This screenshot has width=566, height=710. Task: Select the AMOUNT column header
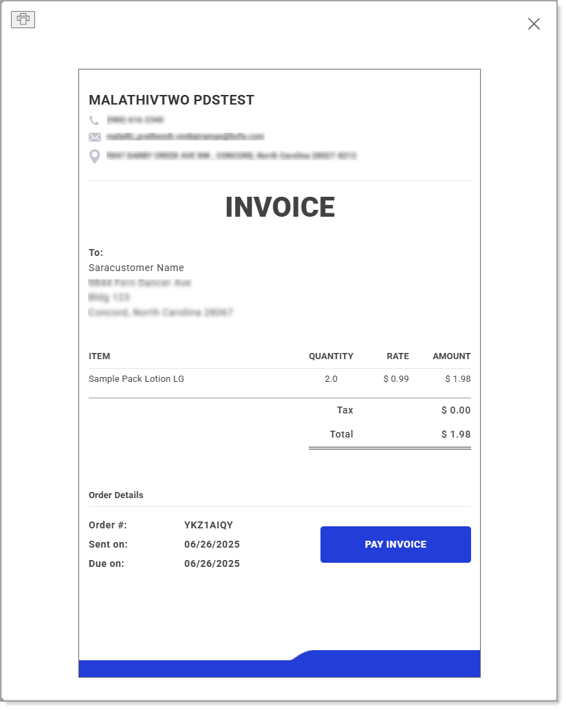click(x=452, y=356)
